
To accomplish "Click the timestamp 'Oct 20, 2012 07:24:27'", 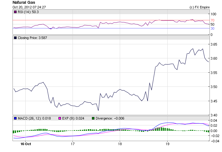I will pos(29,7).
